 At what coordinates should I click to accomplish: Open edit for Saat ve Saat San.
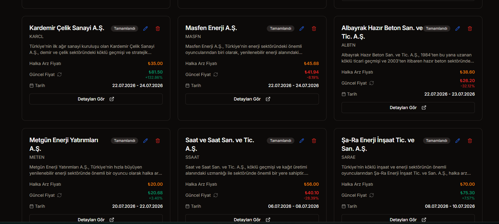tap(302, 141)
